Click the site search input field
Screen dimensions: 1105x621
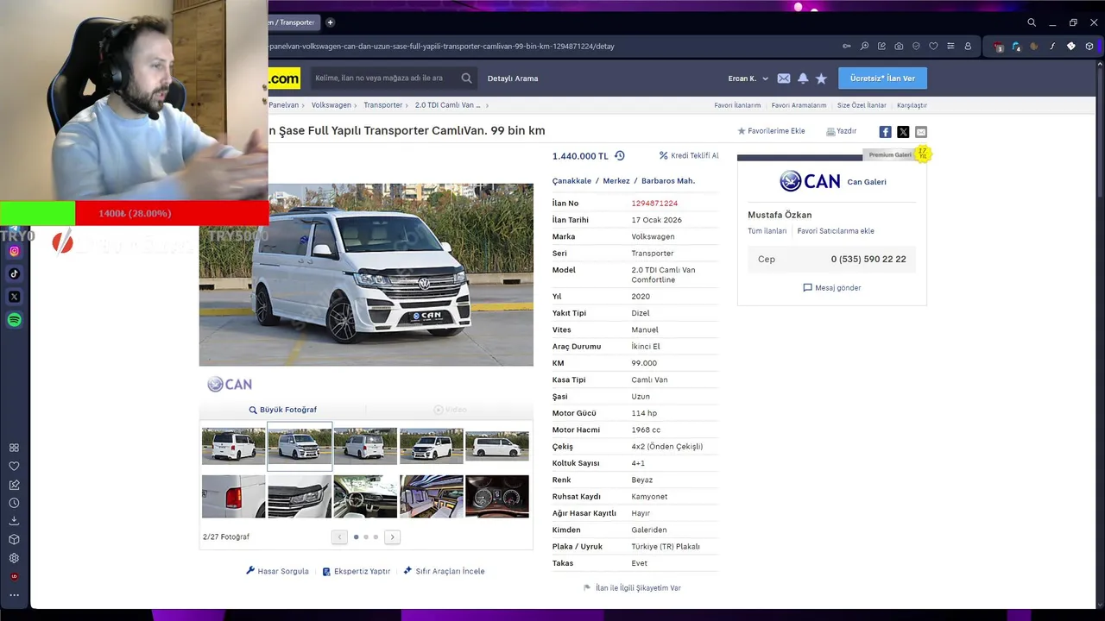point(384,78)
